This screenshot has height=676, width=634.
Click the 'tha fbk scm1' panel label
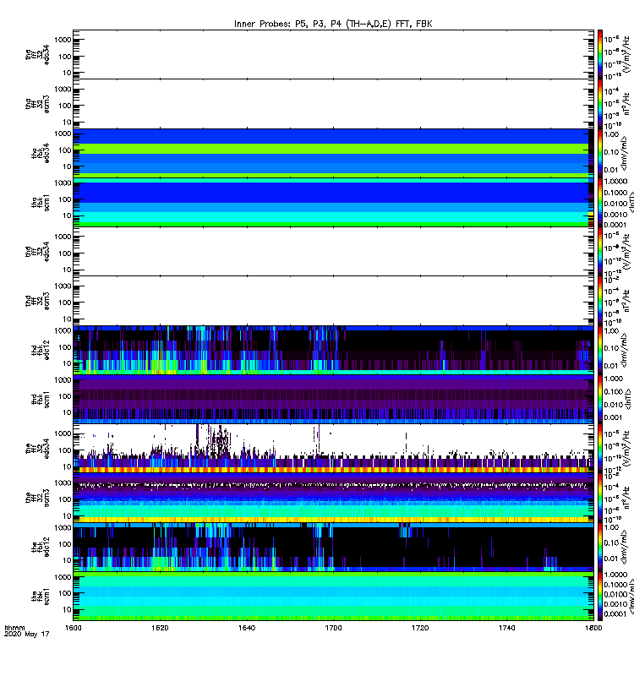[41, 203]
